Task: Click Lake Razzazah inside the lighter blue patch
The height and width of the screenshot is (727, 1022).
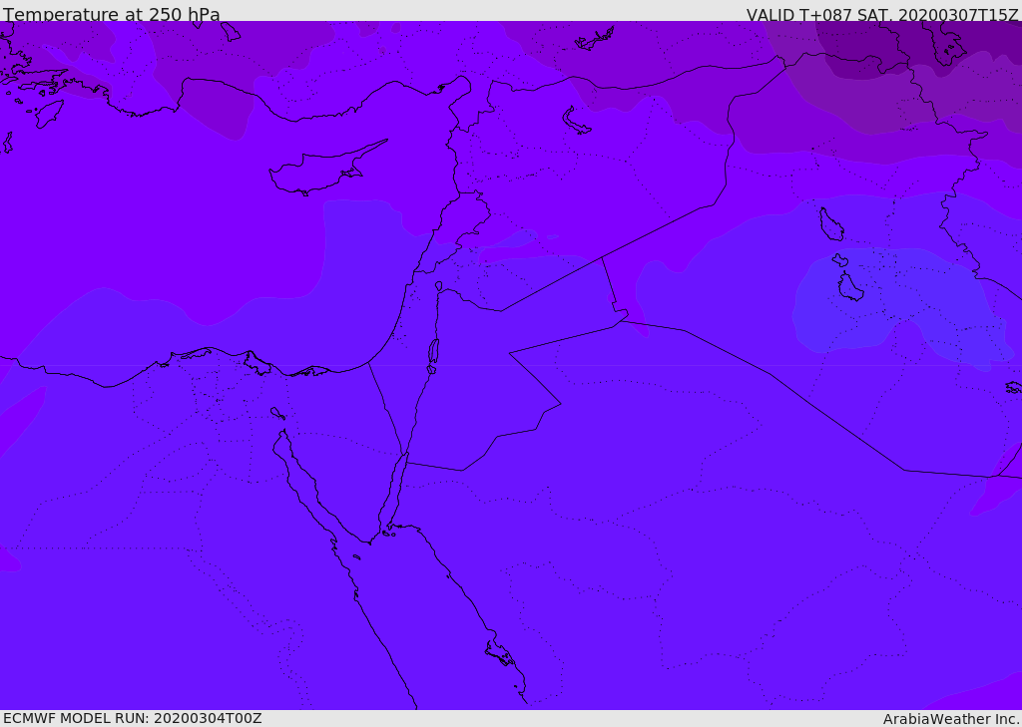Action: point(849,288)
